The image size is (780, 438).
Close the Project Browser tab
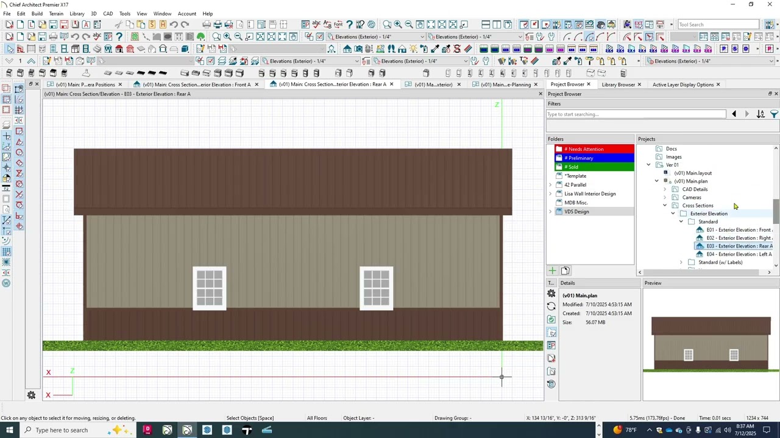589,85
